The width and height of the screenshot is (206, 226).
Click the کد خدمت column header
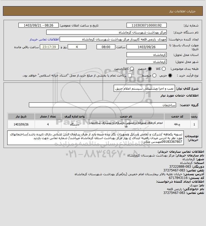click(x=177, y=116)
